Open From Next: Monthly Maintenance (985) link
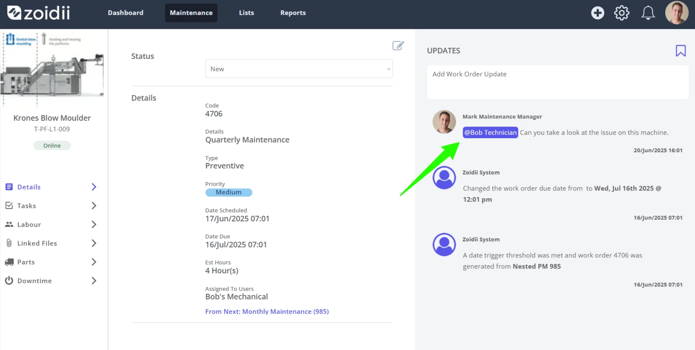 tap(267, 312)
